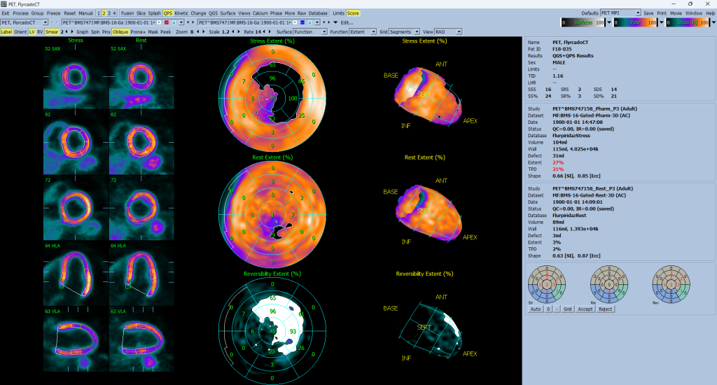Open the Function Extent dropdown
The height and width of the screenshot is (385, 717).
point(374,31)
